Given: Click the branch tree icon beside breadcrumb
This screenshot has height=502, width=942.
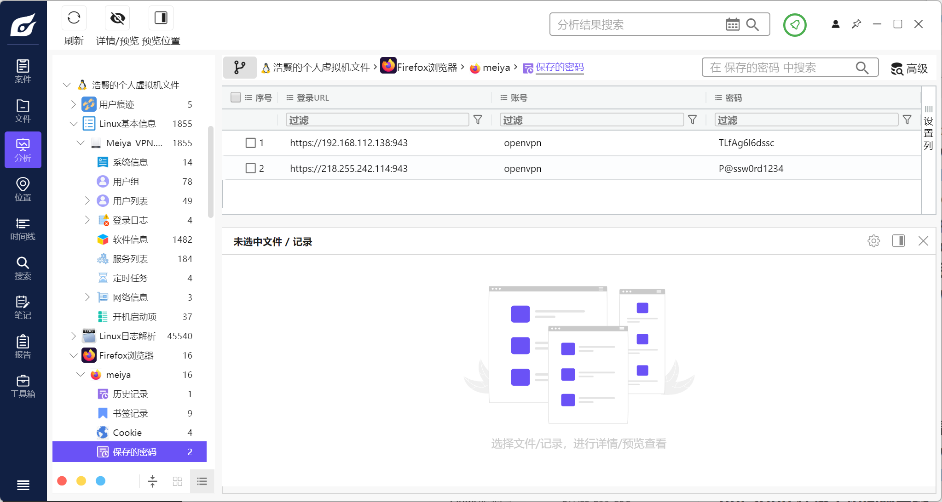Looking at the screenshot, I should tap(239, 68).
